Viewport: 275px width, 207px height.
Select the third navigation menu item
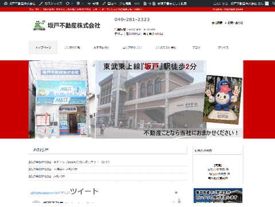click(x=101, y=48)
